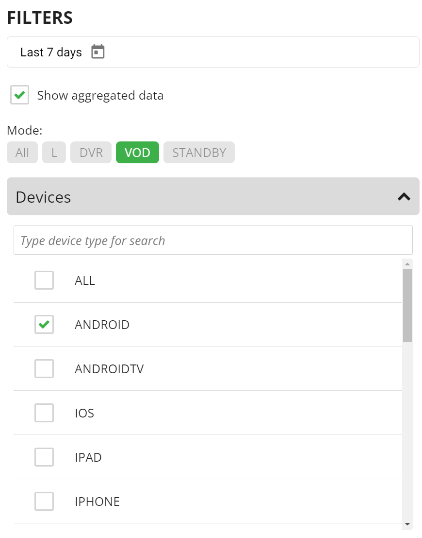Set mode to STANDBY
The width and height of the screenshot is (422, 538).
(199, 152)
